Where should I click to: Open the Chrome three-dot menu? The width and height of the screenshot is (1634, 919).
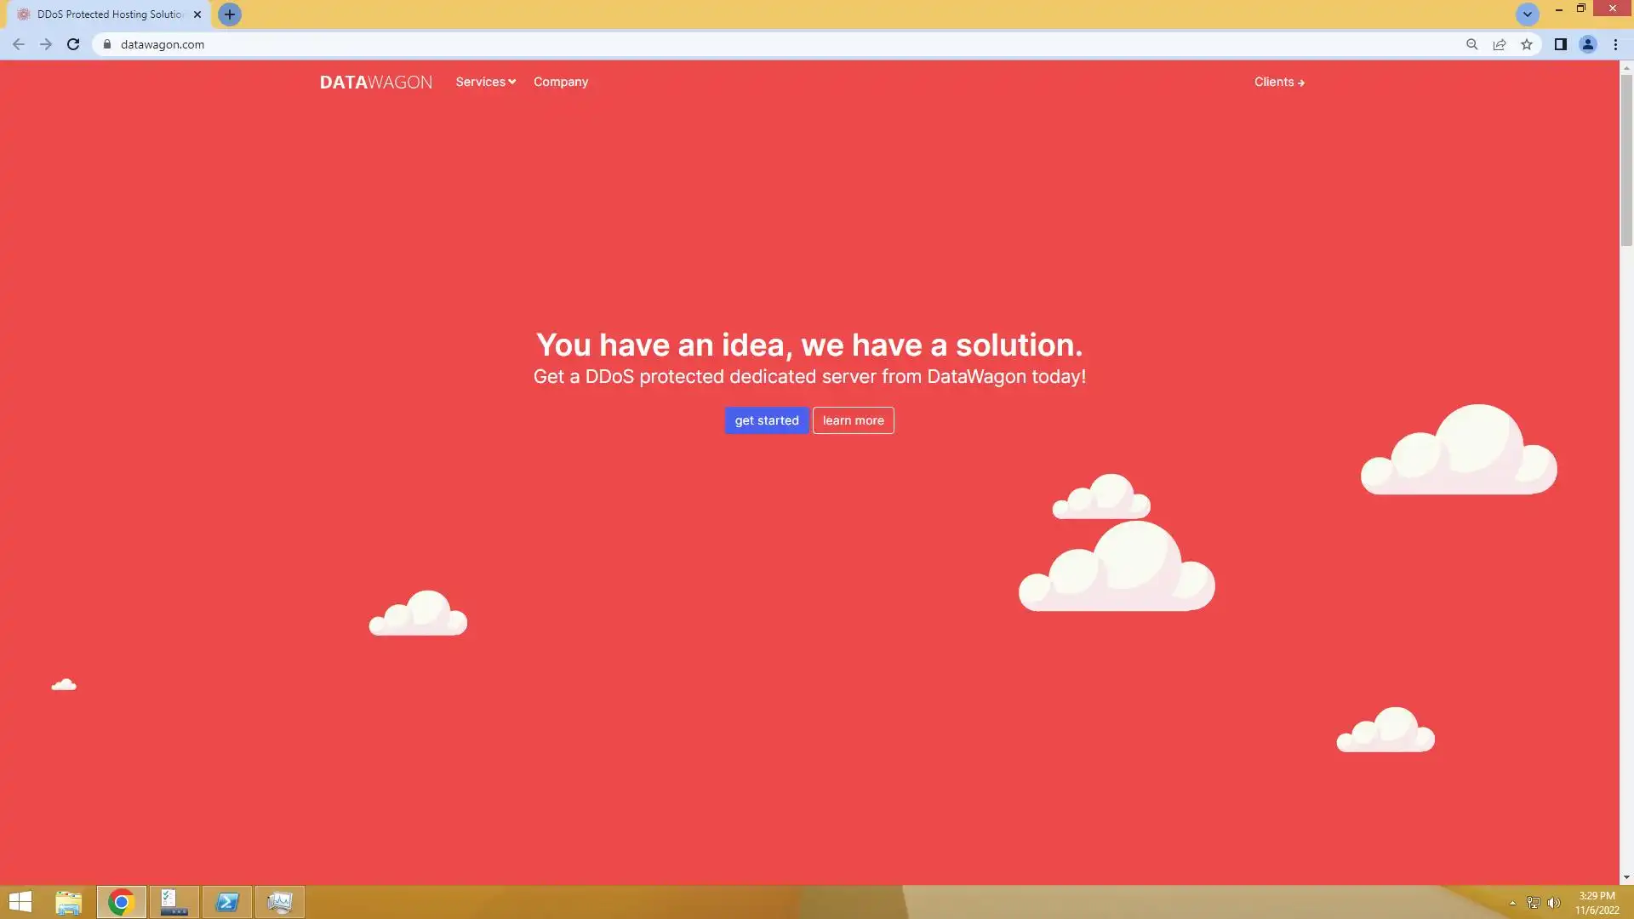point(1615,44)
